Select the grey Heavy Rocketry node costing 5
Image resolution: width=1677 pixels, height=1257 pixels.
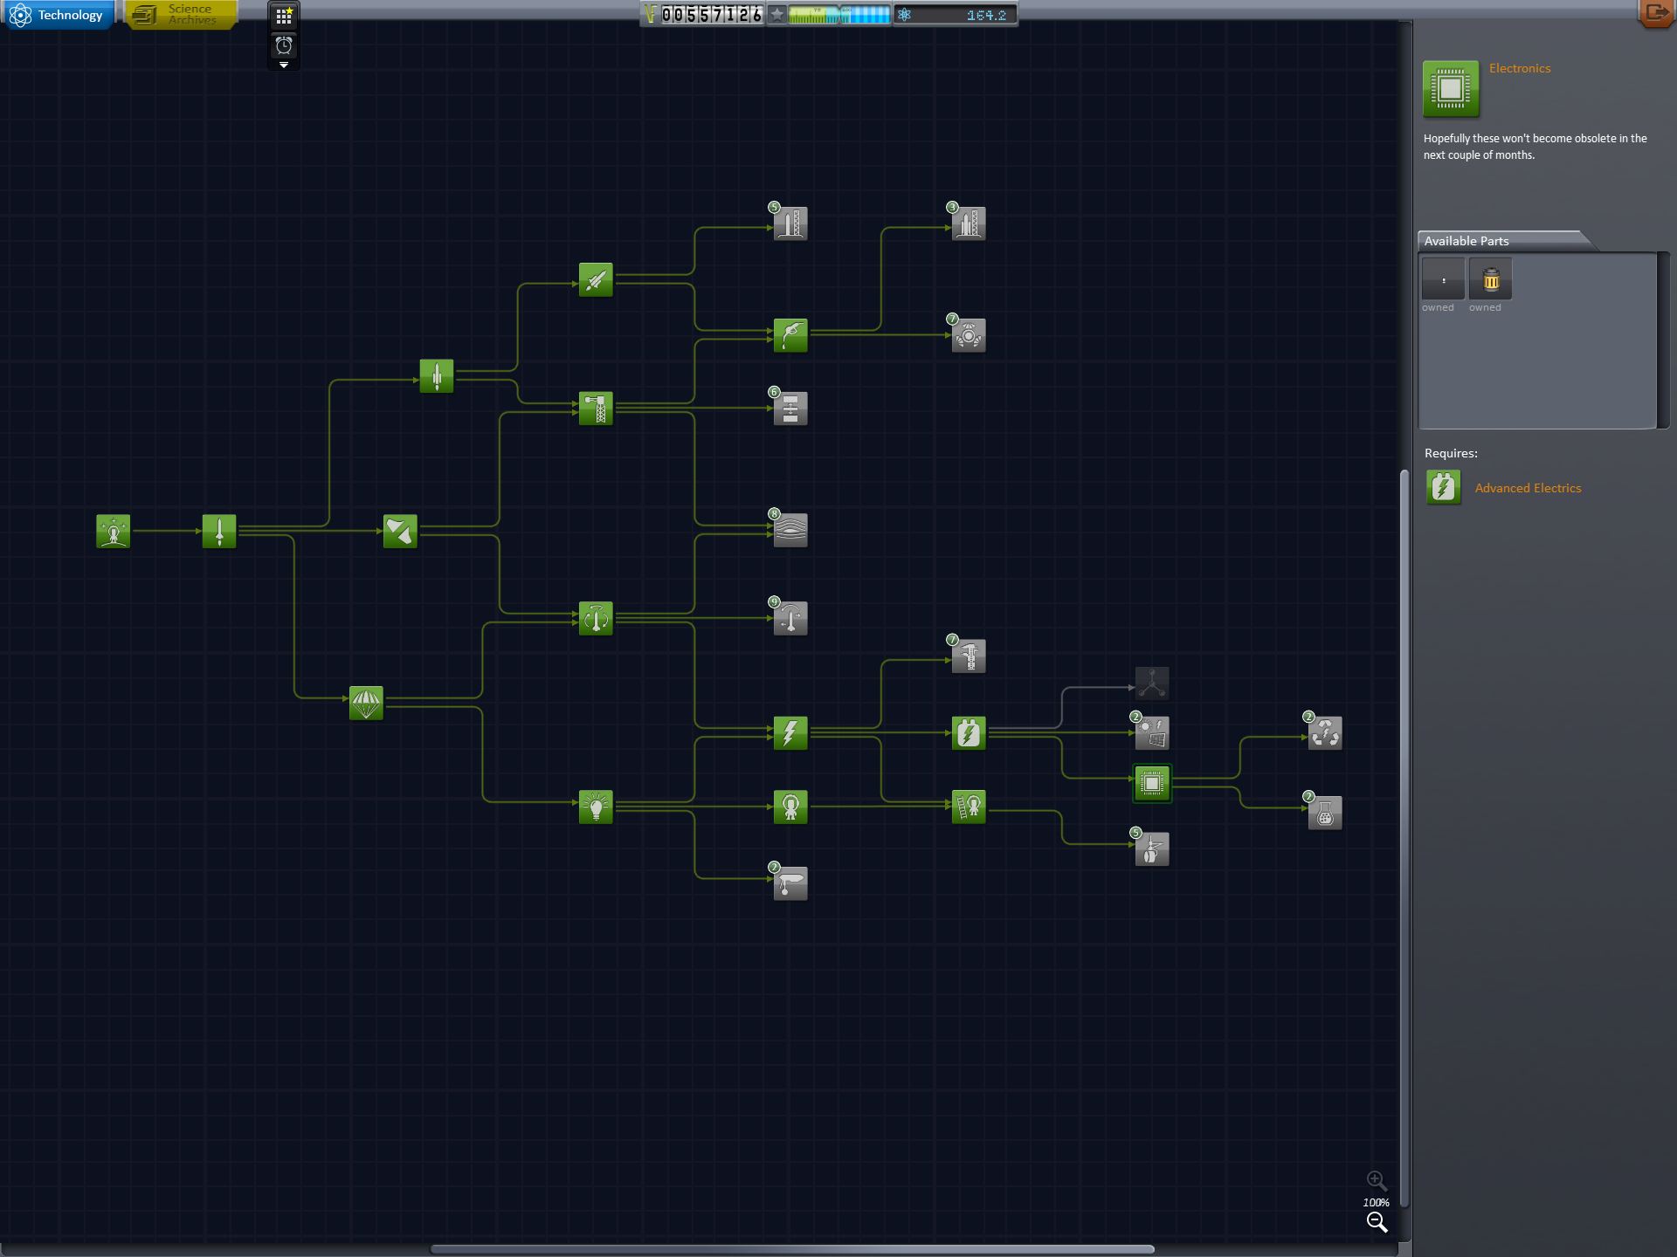790,224
